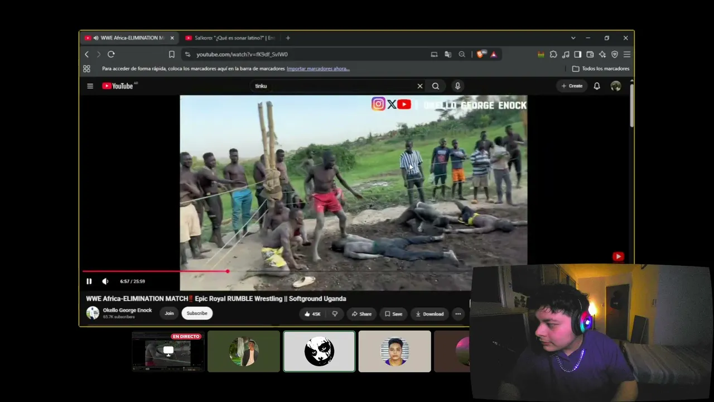Select the participant tile with the purple shirt avatar

click(x=395, y=351)
